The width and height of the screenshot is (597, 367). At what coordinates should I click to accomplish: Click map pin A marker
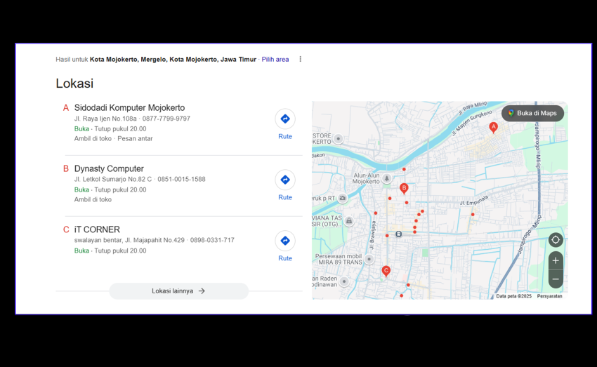[x=494, y=127]
